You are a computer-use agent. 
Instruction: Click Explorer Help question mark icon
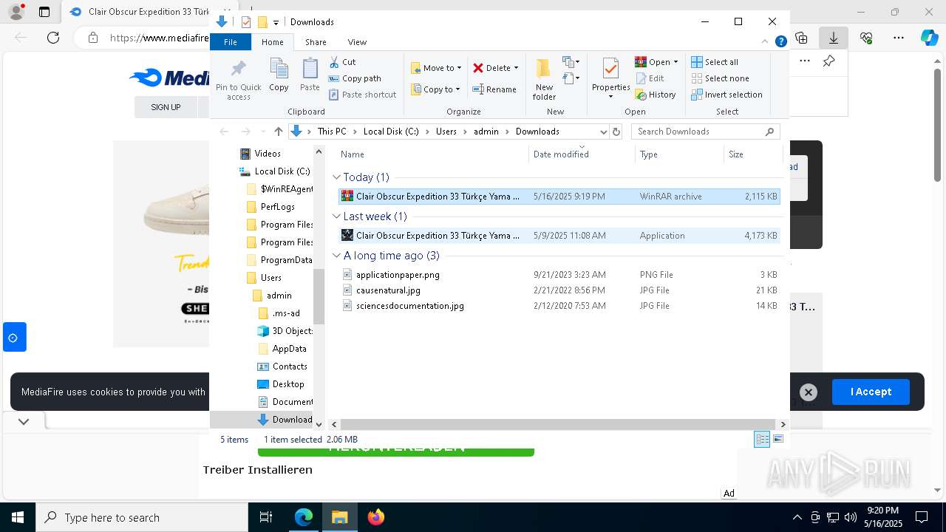(x=780, y=41)
